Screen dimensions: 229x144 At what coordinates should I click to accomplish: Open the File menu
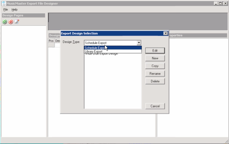[6, 10]
